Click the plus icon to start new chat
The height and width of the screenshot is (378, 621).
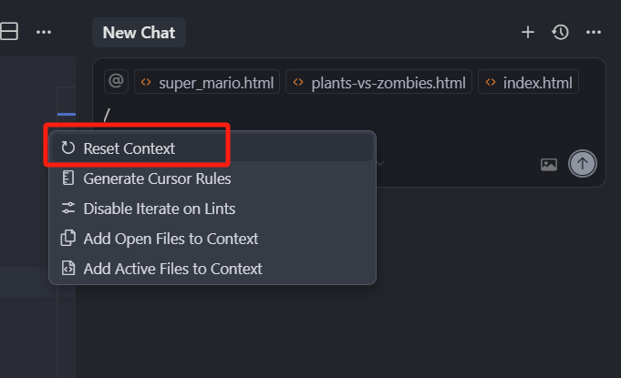[x=528, y=32]
